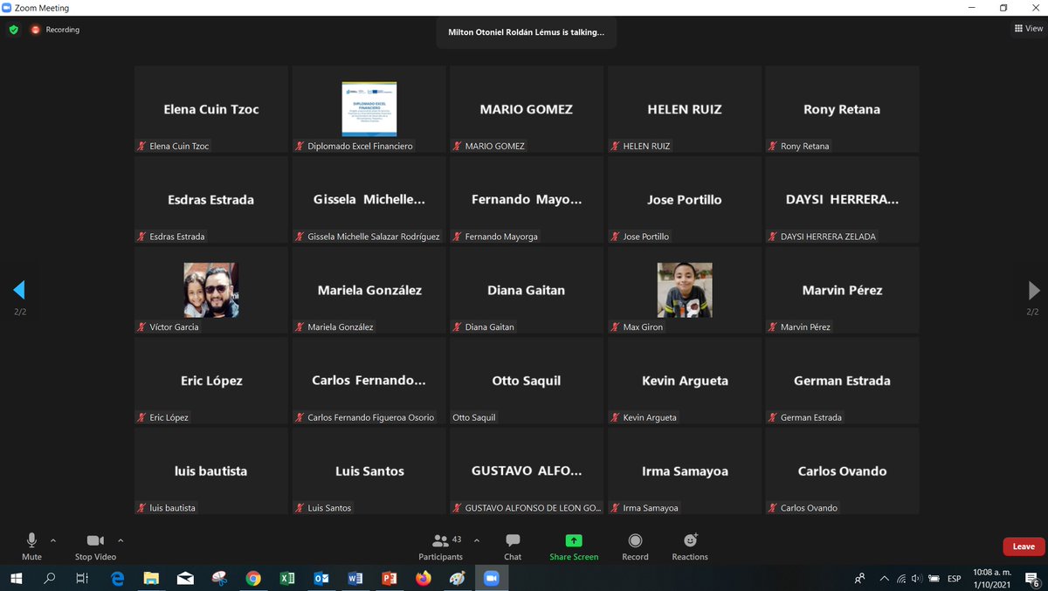Open the Chat panel

pyautogui.click(x=513, y=546)
